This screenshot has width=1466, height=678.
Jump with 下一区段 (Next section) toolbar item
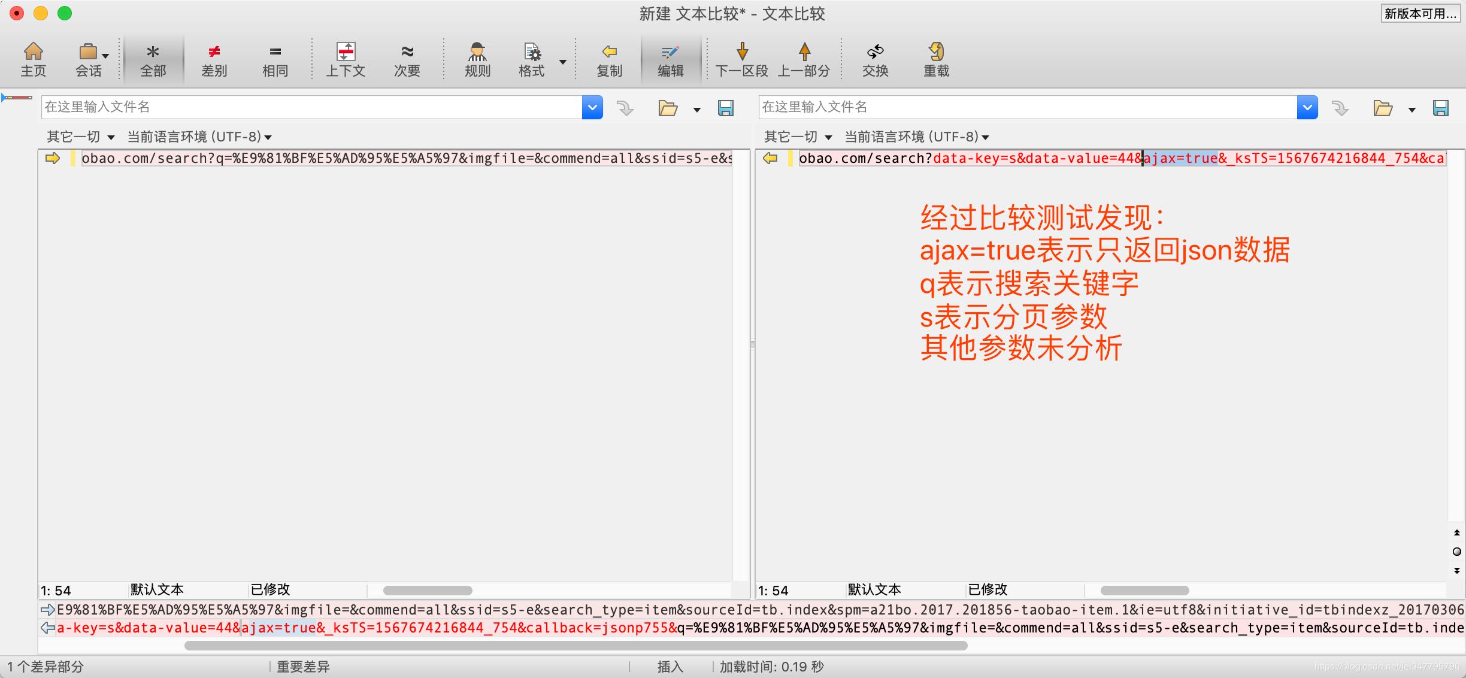pyautogui.click(x=743, y=58)
